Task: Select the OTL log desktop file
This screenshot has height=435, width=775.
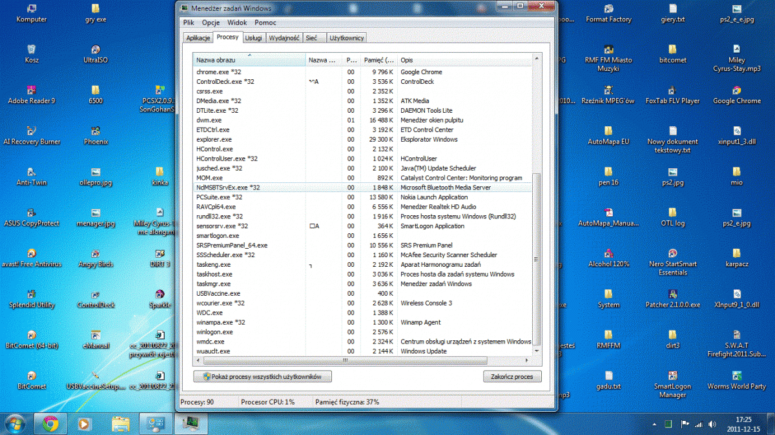Action: 672,217
